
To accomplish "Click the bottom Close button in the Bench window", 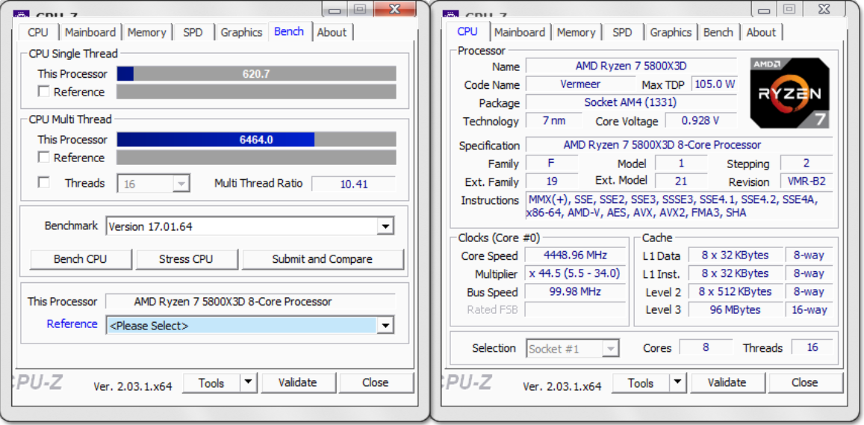I will [x=376, y=382].
